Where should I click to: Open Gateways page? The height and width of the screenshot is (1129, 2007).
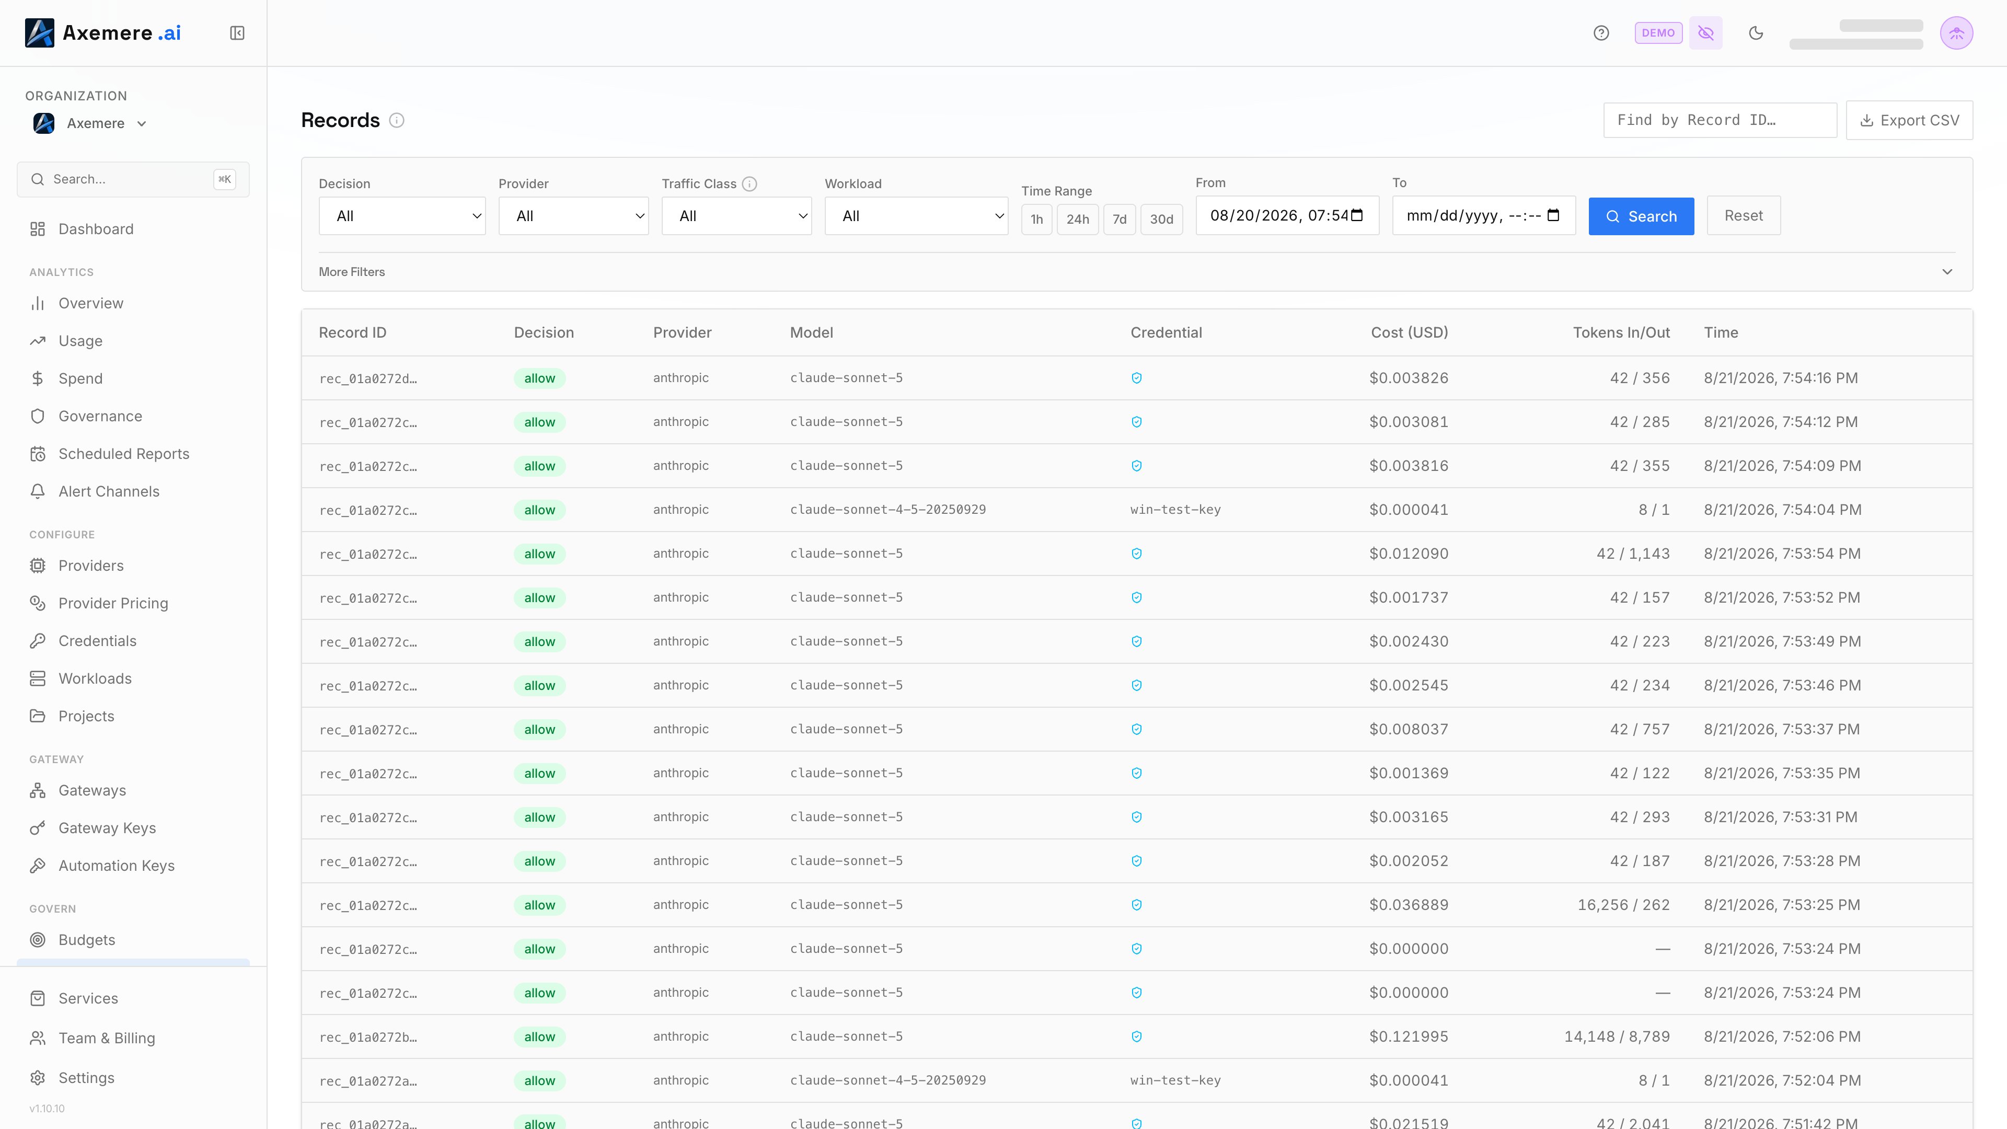click(x=133, y=790)
